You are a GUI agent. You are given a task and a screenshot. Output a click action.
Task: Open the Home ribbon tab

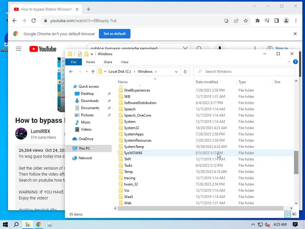[x=91, y=62]
